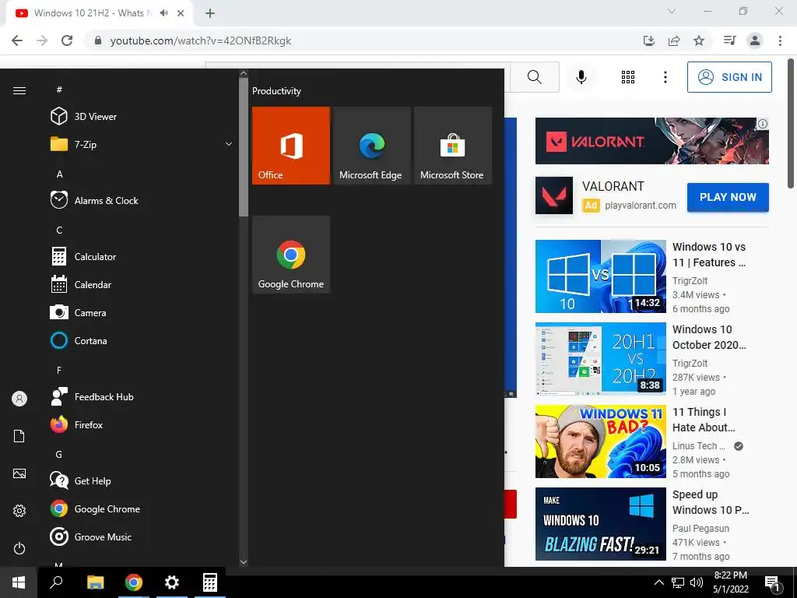
Task: Click the SIGN IN button
Action: tap(729, 77)
